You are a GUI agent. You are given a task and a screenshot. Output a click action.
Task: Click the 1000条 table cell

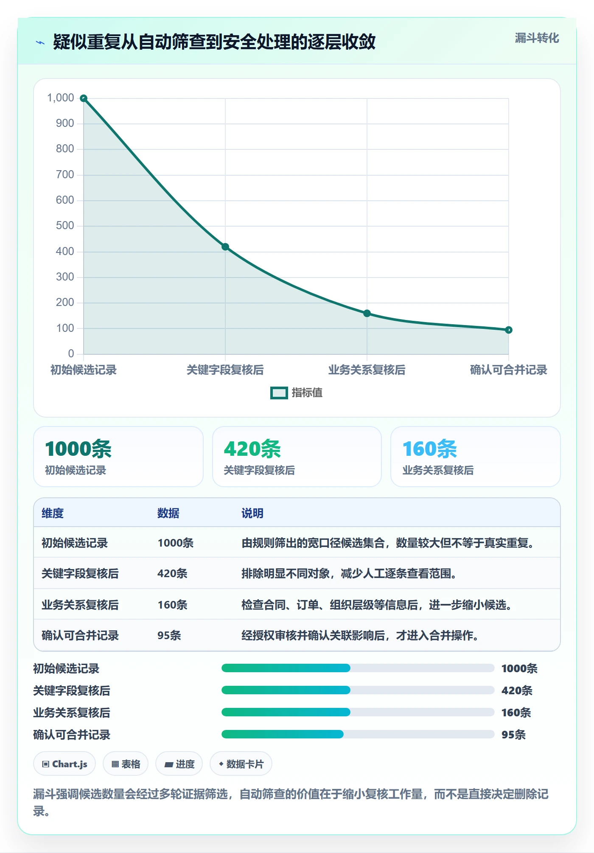(x=176, y=543)
